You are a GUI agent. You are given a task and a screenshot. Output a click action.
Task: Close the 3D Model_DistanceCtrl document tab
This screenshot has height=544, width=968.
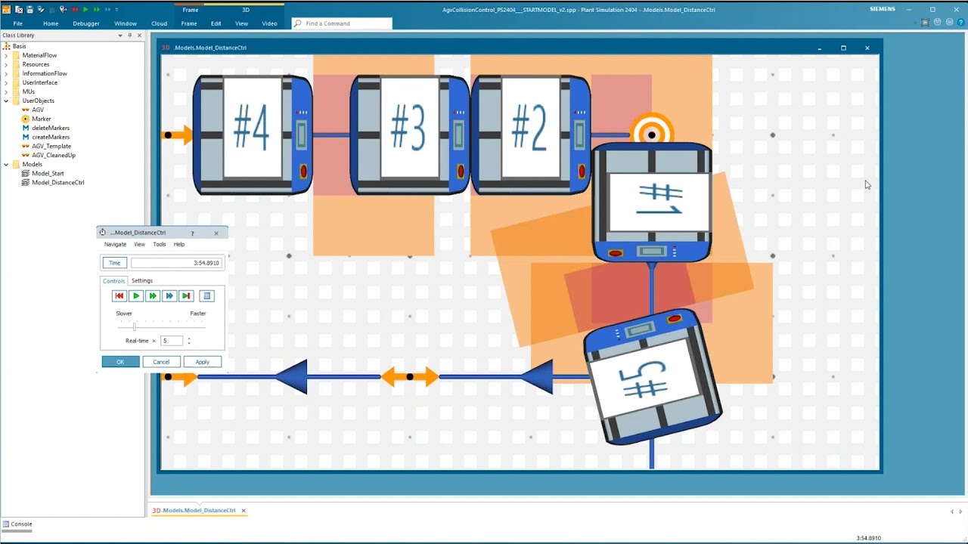pyautogui.click(x=244, y=511)
